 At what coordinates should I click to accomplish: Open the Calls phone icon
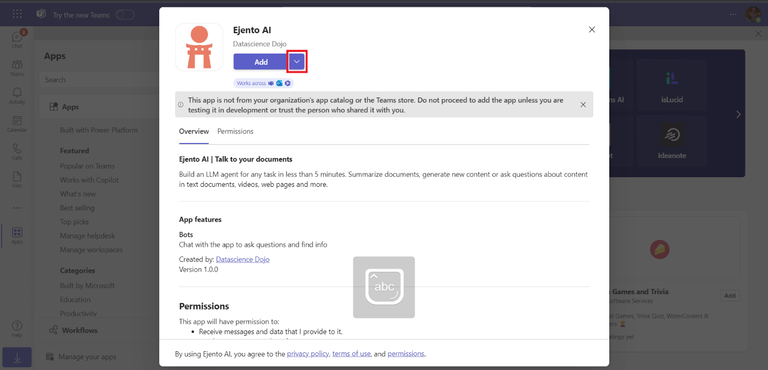pos(17,151)
